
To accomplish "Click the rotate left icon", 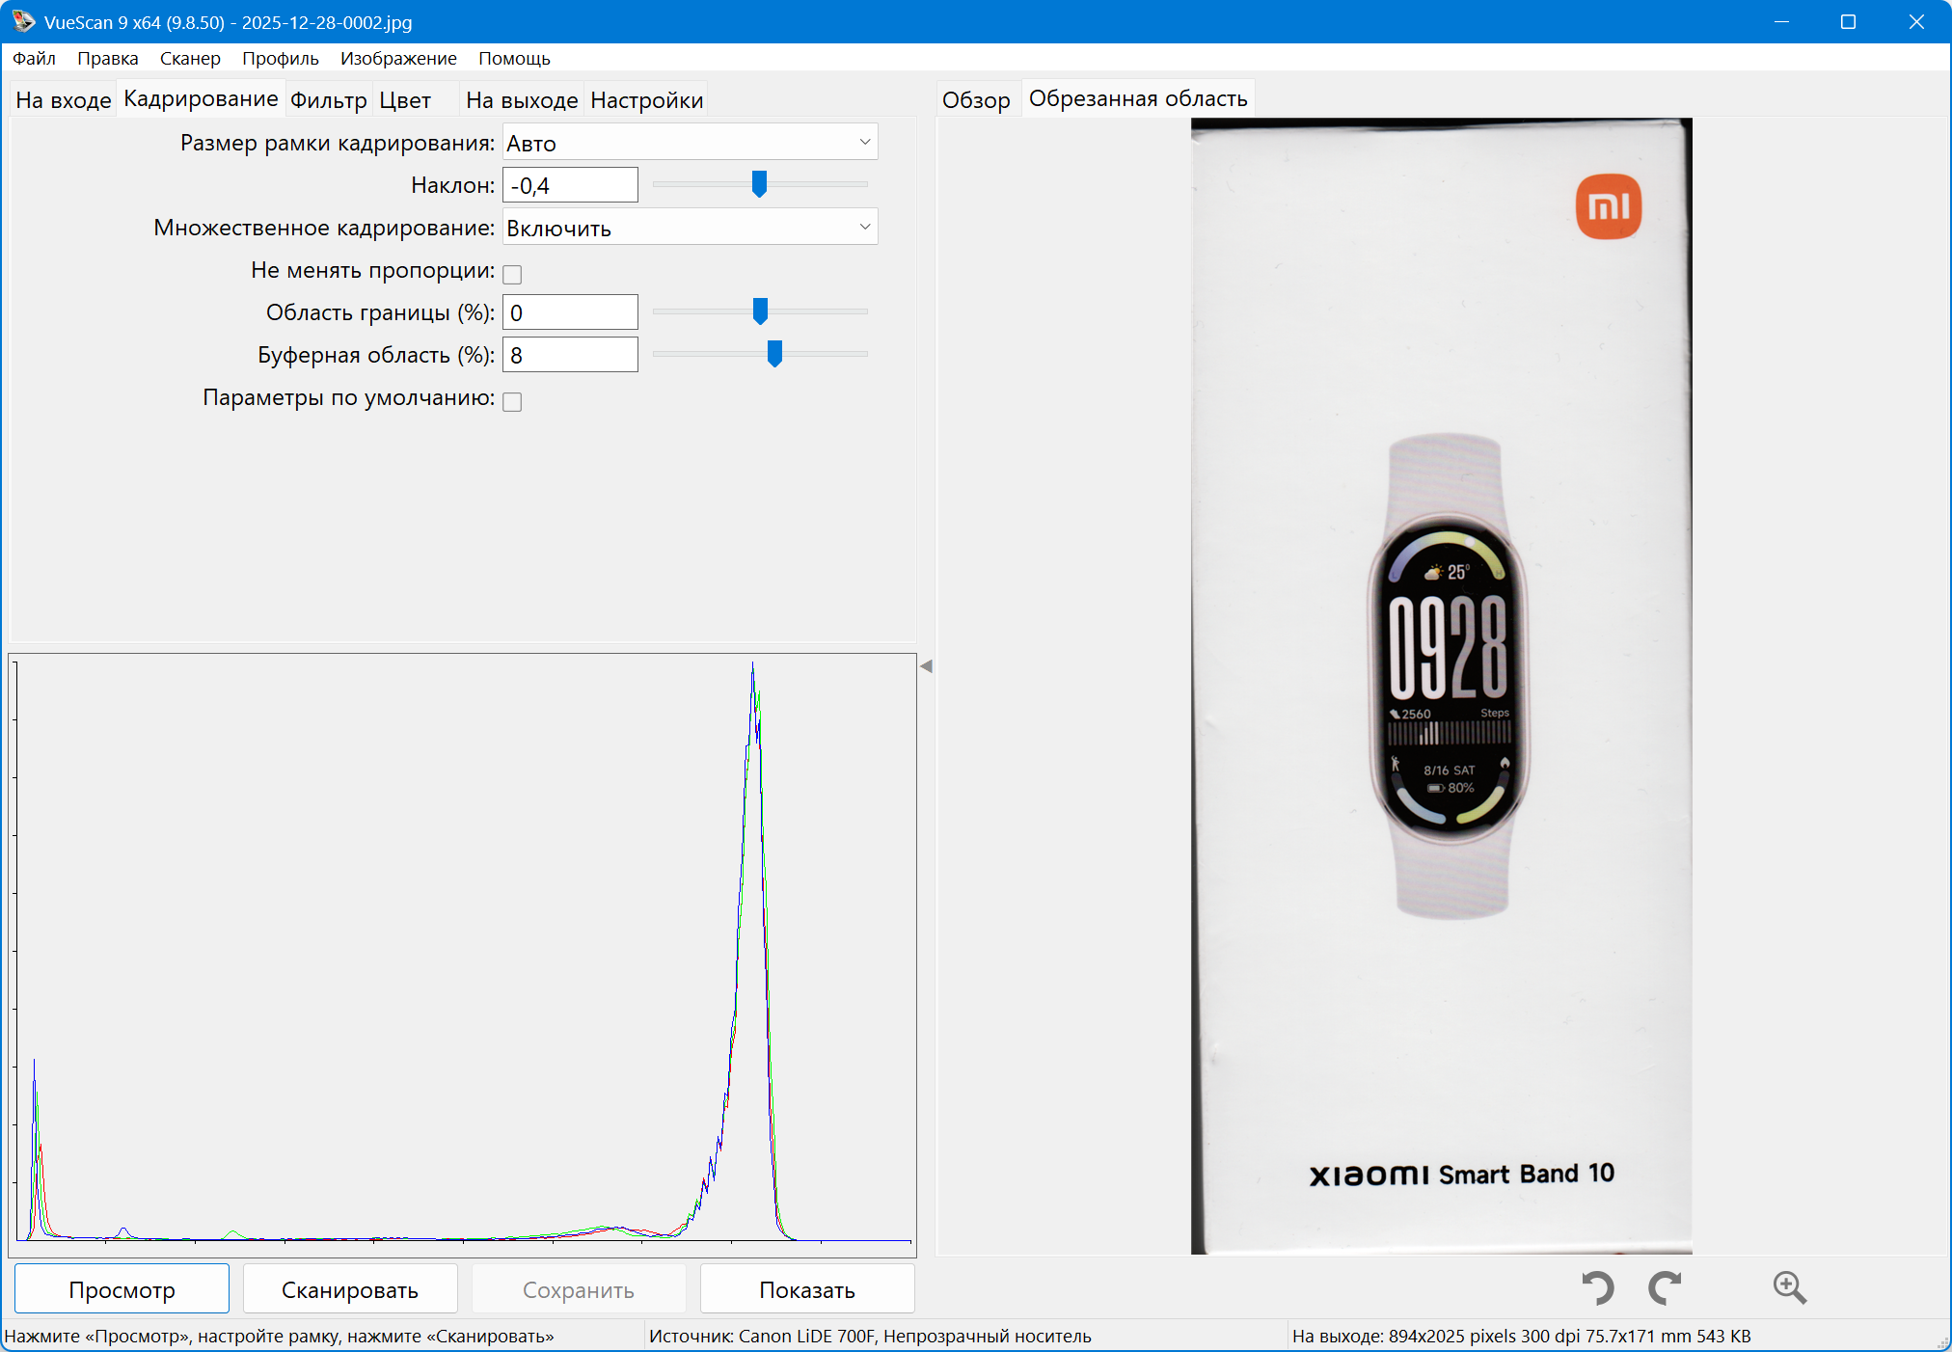I will tap(1598, 1287).
